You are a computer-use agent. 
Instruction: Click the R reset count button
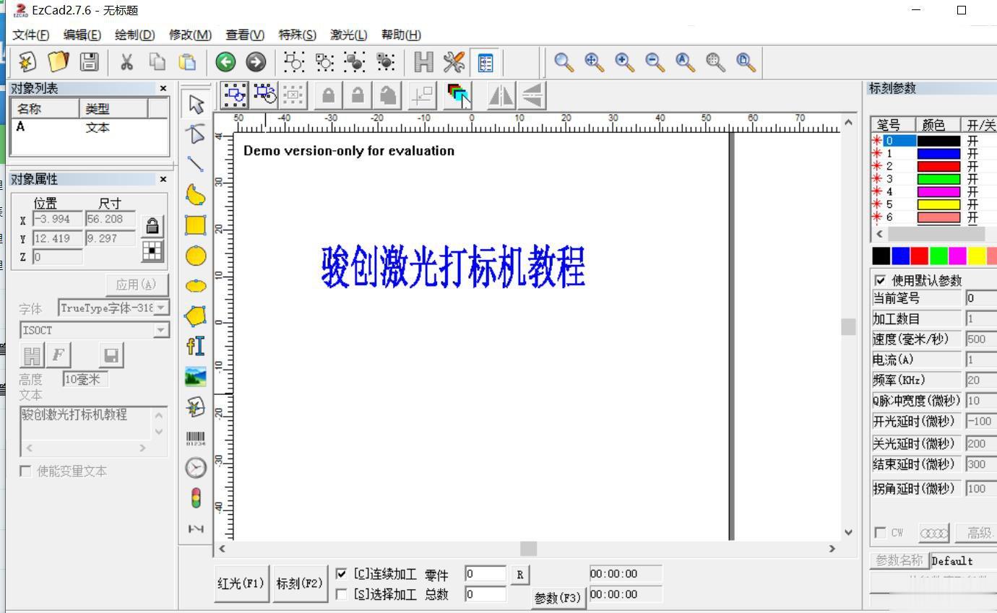click(x=519, y=575)
